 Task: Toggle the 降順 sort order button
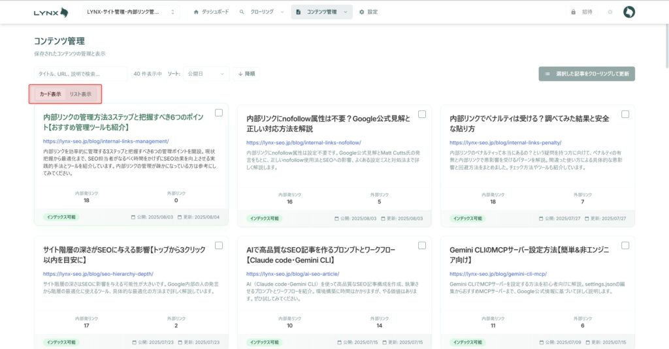[247, 74]
